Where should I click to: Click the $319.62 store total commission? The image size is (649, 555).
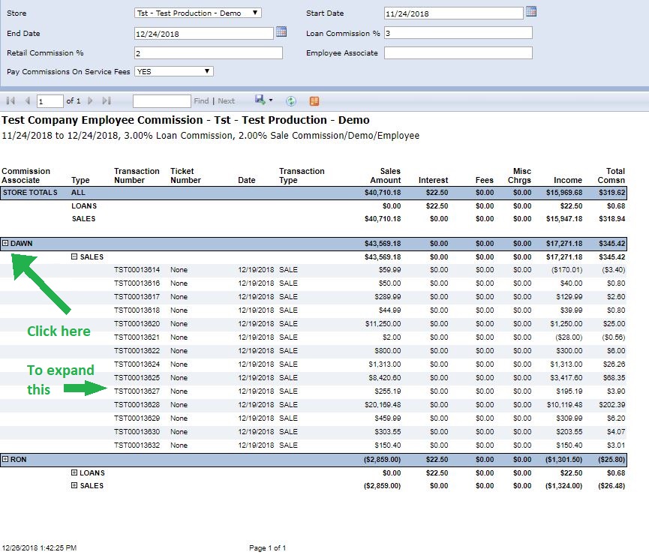[611, 193]
